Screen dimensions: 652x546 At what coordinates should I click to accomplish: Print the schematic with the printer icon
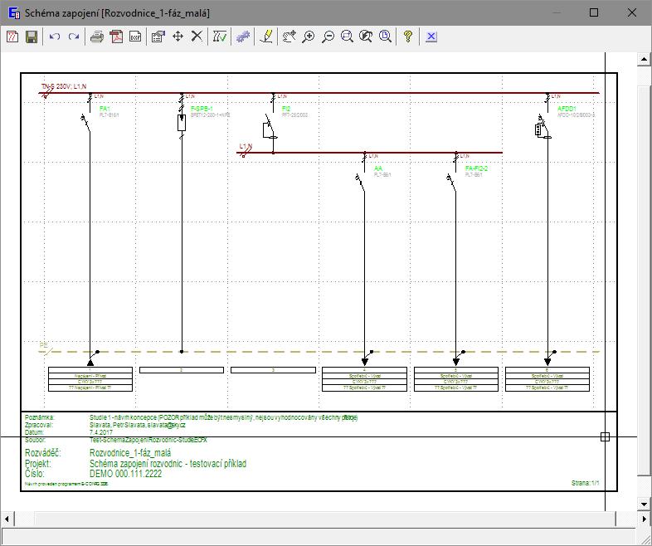pos(97,37)
